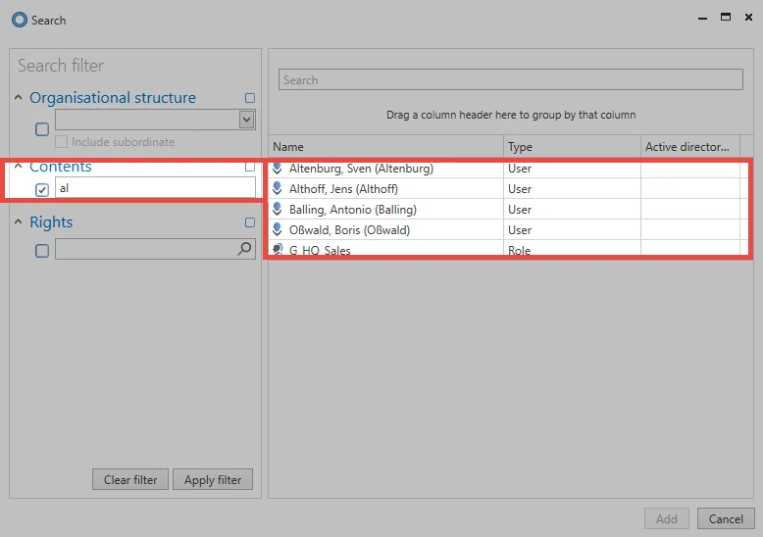The height and width of the screenshot is (537, 763).
Task: Click the application logo in title bar
Action: coord(20,20)
